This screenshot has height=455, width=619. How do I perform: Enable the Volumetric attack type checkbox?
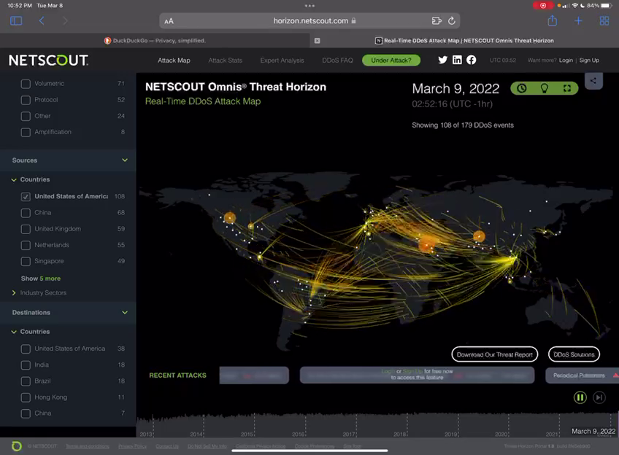(26, 84)
